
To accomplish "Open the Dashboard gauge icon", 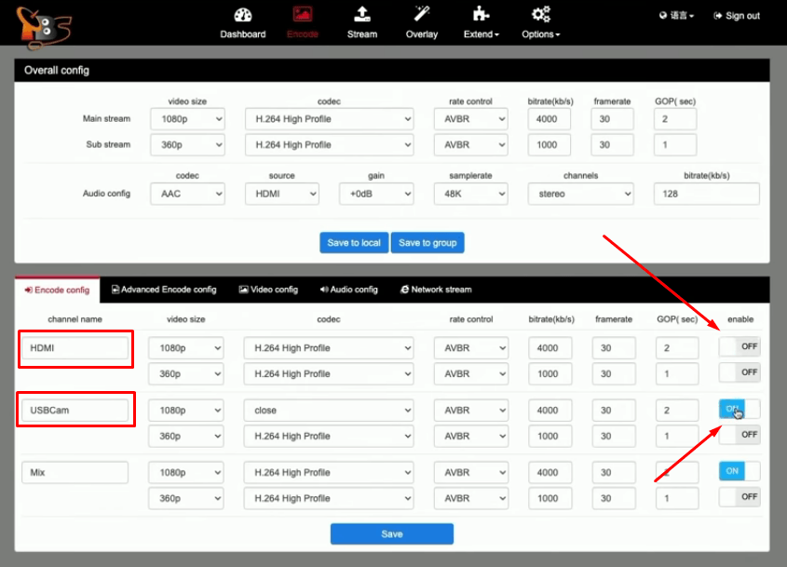I will [x=243, y=15].
